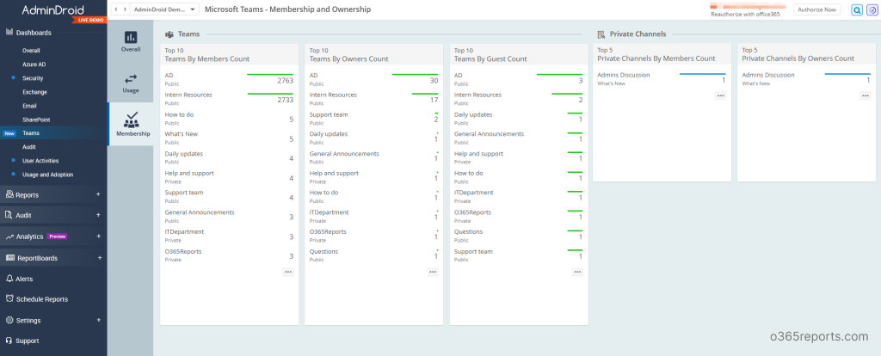This screenshot has width=881, height=356.
Task: Open more options for Teams By Owners Count
Action: (433, 272)
